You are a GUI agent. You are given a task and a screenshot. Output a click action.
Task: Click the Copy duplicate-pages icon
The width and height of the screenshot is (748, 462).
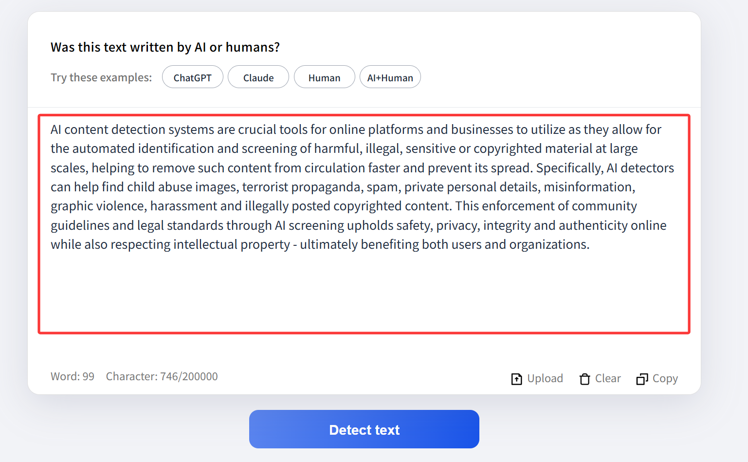click(x=642, y=379)
